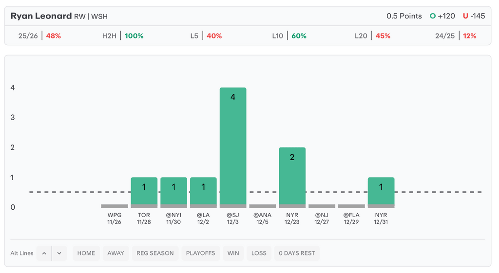The height and width of the screenshot is (273, 499).
Task: Filter by WIN games
Action: 233,253
